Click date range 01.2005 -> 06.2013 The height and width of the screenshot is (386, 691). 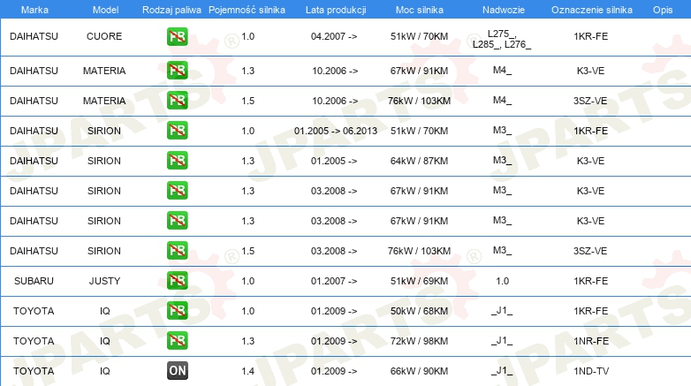click(x=336, y=131)
